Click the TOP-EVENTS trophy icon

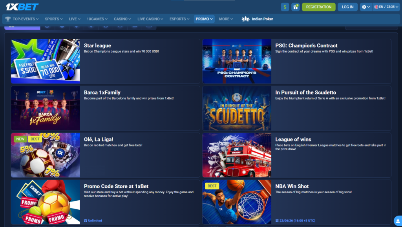(8, 19)
